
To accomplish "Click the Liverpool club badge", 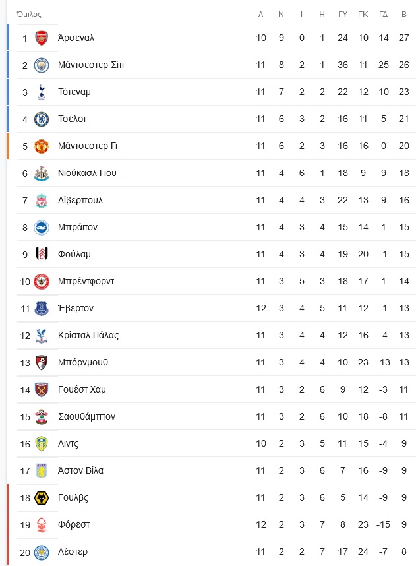I will pos(42,201).
